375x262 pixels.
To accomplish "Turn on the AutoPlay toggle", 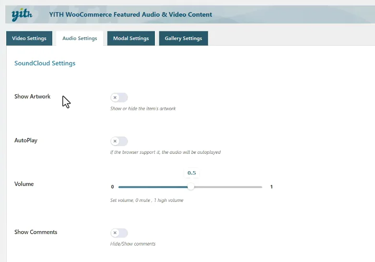I will pos(119,141).
